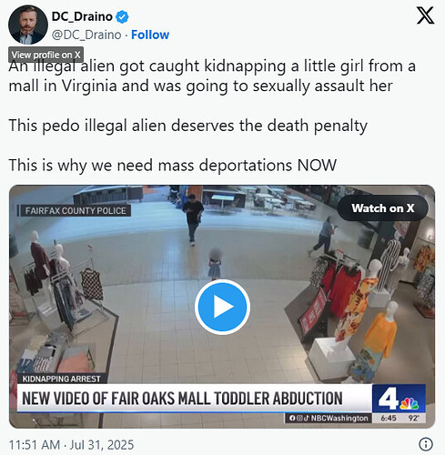Click the NBCWashington social handle label
The width and height of the screenshot is (445, 455).
(329, 418)
